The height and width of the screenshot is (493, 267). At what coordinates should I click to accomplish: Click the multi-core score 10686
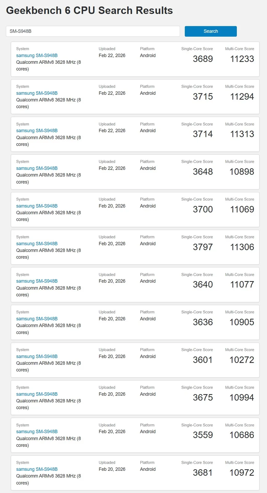[x=242, y=435]
